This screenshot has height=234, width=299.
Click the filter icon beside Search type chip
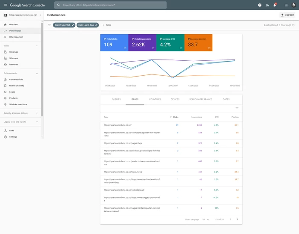[49, 25]
